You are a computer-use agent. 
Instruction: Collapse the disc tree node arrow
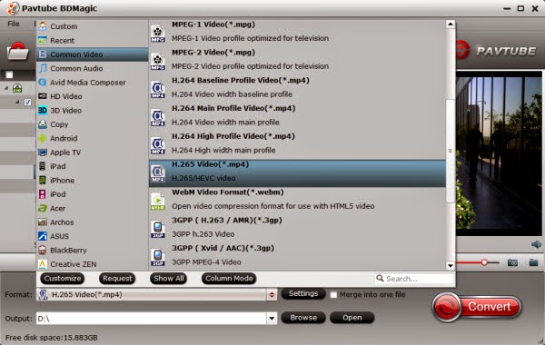6,88
